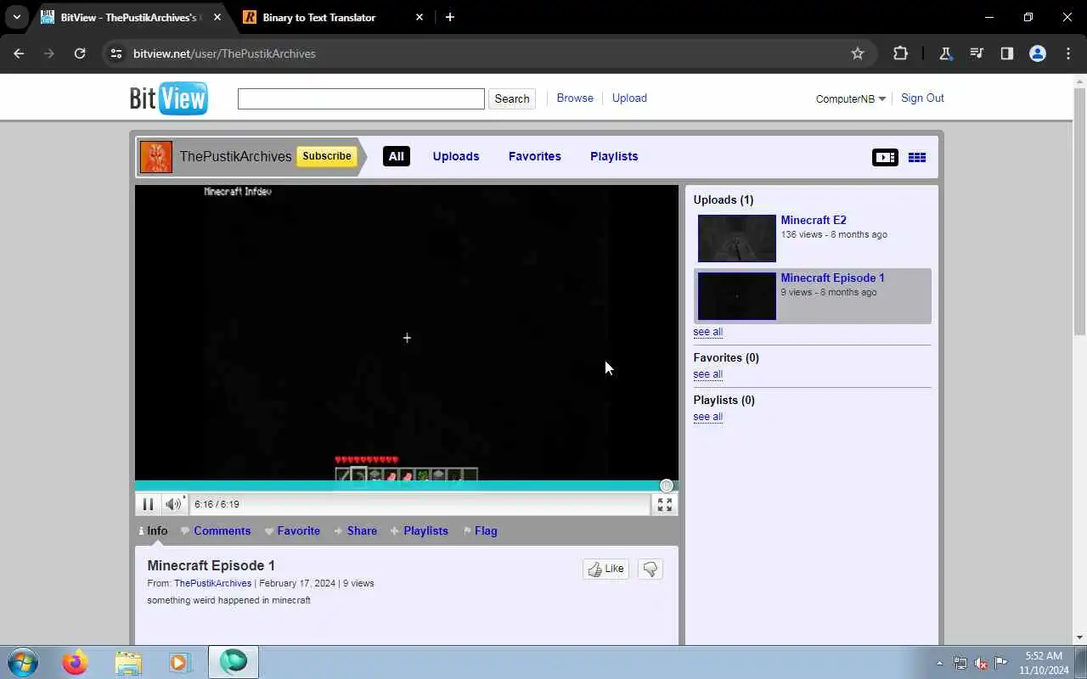This screenshot has height=679, width=1087.
Task: Open the Browse link
Action: [575, 98]
